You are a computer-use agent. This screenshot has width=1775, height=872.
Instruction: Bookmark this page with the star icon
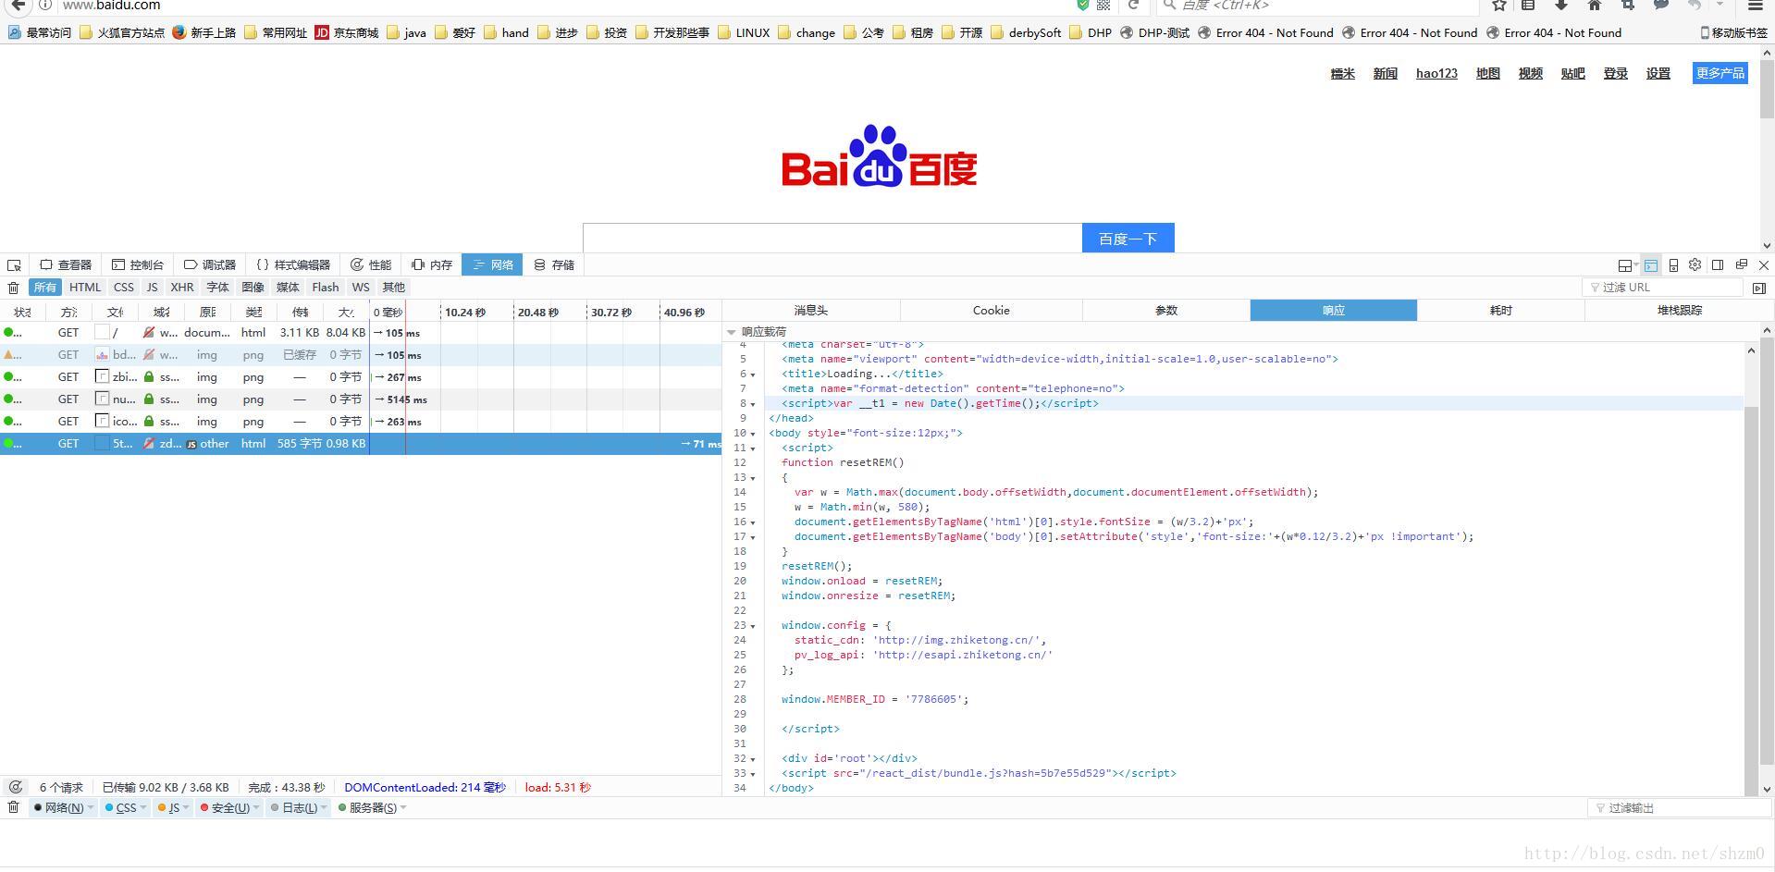pyautogui.click(x=1499, y=5)
